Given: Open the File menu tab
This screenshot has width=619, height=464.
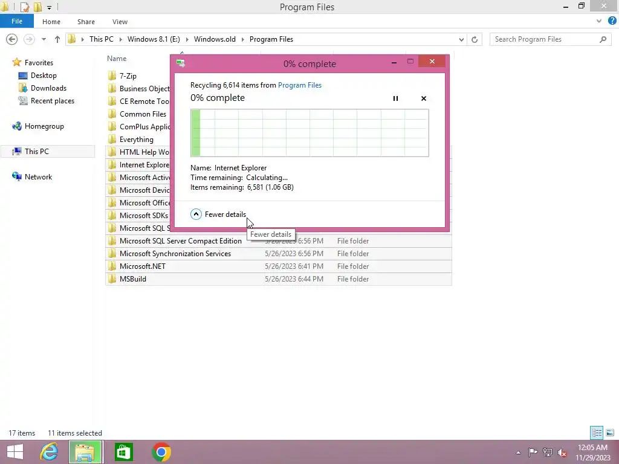Looking at the screenshot, I should coord(16,21).
